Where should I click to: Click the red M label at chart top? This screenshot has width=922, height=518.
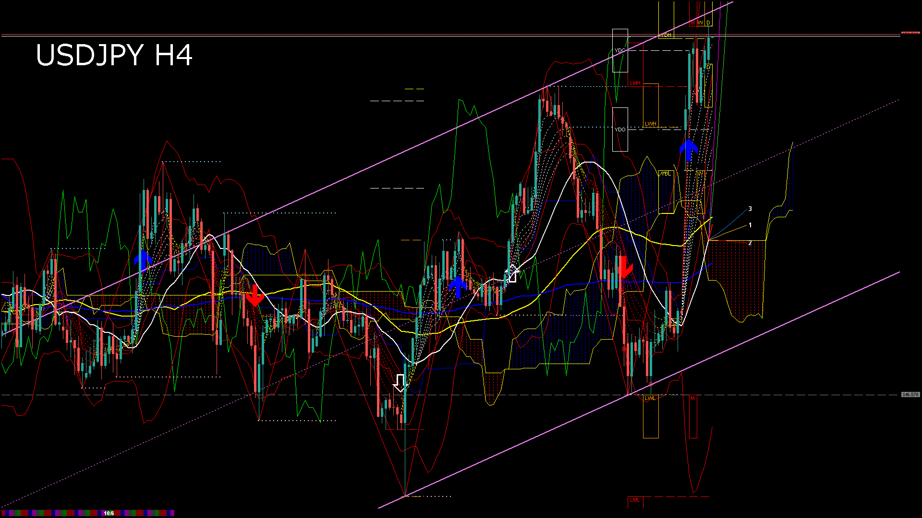point(692,23)
